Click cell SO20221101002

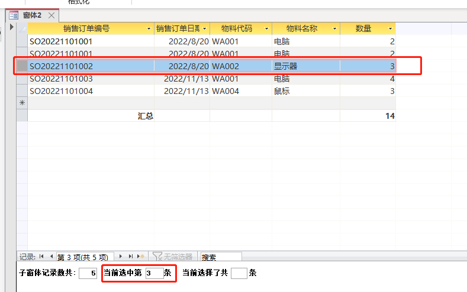click(x=91, y=66)
